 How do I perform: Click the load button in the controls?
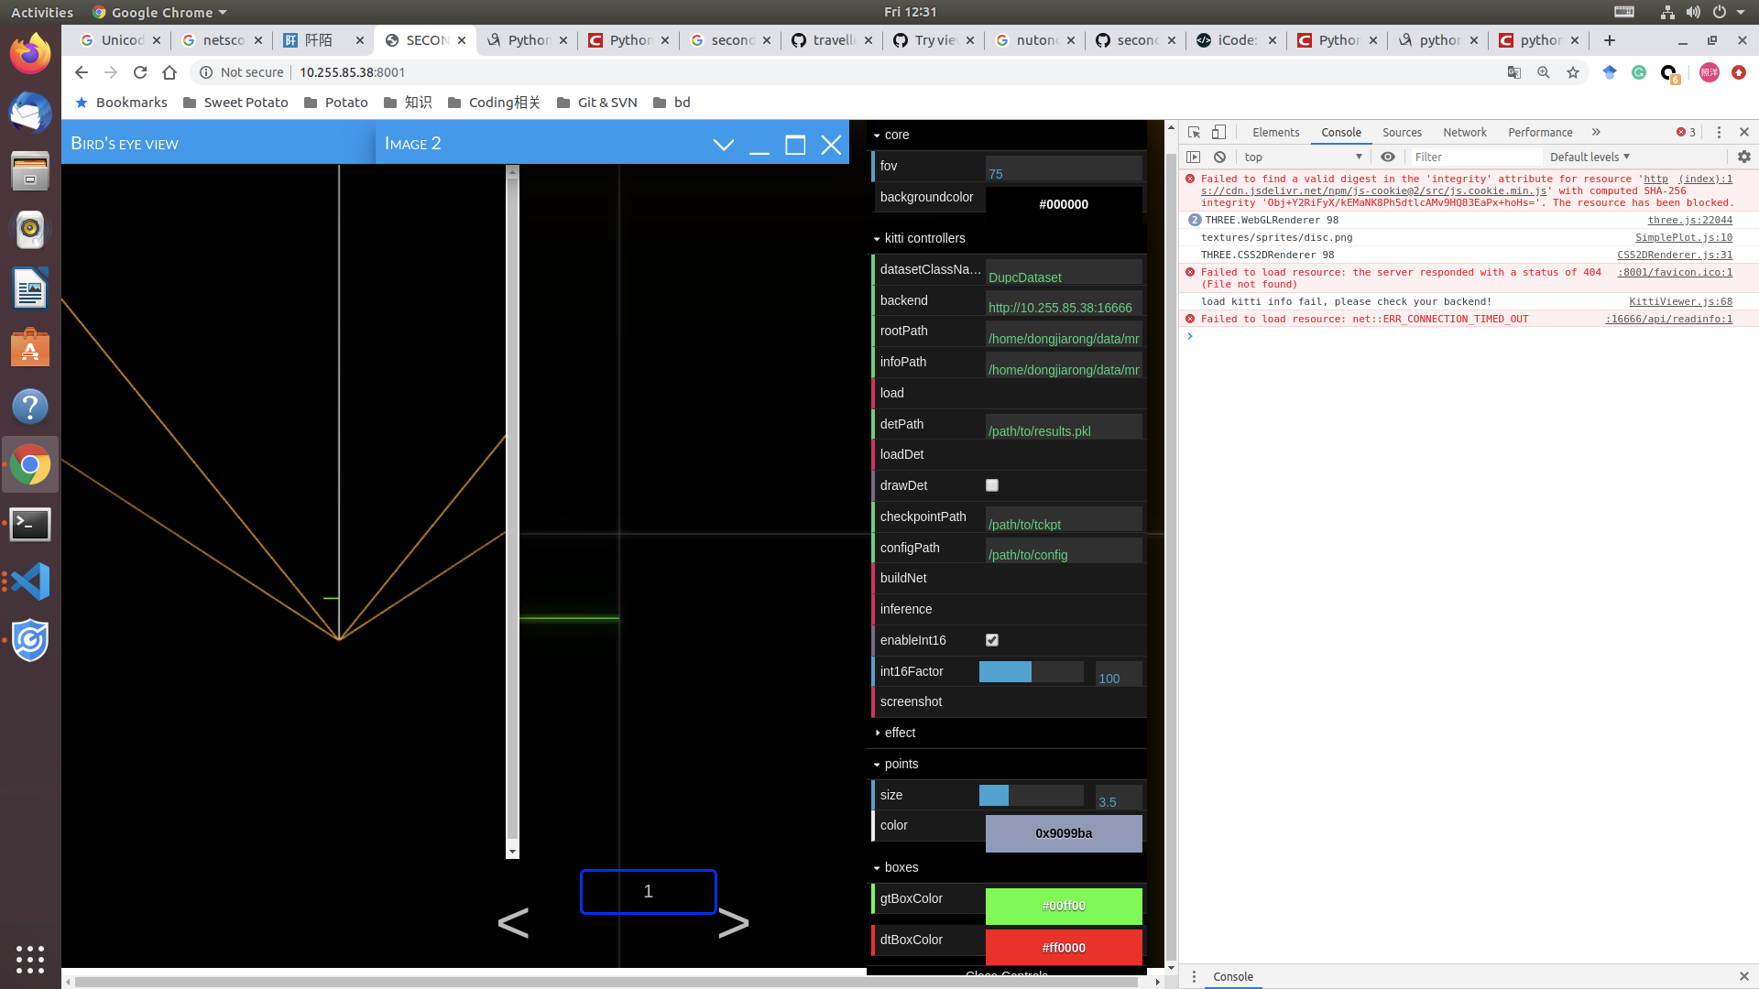click(x=892, y=393)
